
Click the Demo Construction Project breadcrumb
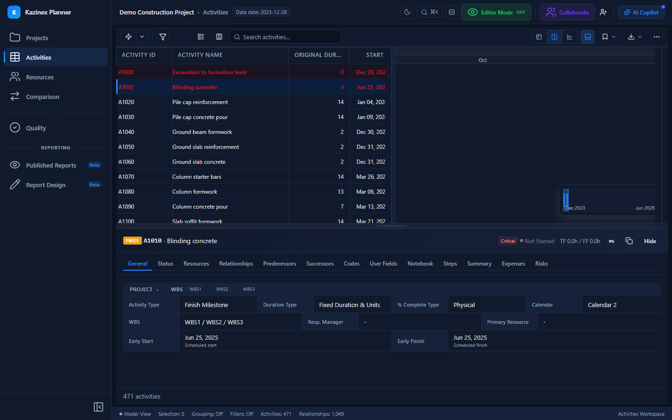(156, 12)
